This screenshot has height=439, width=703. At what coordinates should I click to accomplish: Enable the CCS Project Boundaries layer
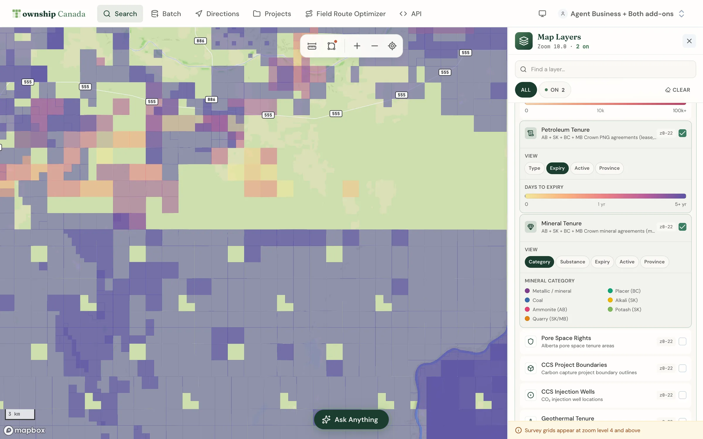tap(682, 368)
